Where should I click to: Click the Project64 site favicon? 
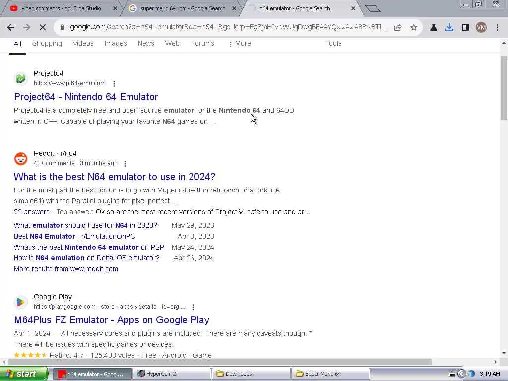pyautogui.click(x=21, y=78)
